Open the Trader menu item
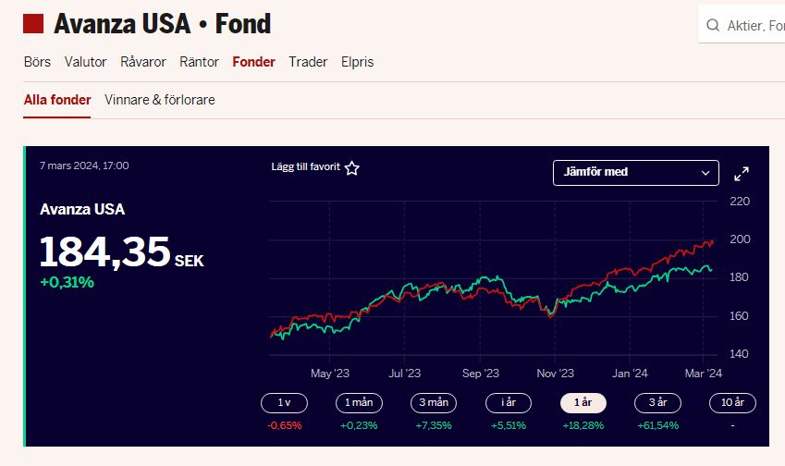This screenshot has width=785, height=466. coord(308,62)
